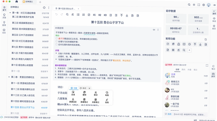The image size is (217, 121).
Task: Choose 关联笔记 in context popup
Action: 95,101
